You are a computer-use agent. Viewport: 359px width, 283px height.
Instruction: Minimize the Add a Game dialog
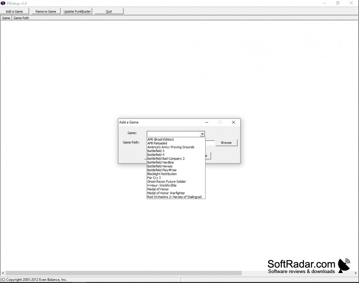tap(207, 123)
